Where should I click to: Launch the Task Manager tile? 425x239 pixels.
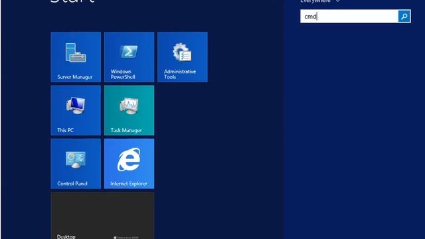[x=129, y=110]
